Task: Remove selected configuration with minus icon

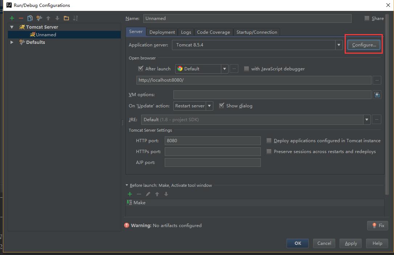Action: (21, 18)
